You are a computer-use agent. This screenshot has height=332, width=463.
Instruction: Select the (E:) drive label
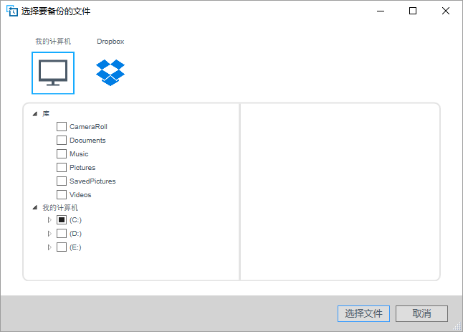pyautogui.click(x=75, y=247)
